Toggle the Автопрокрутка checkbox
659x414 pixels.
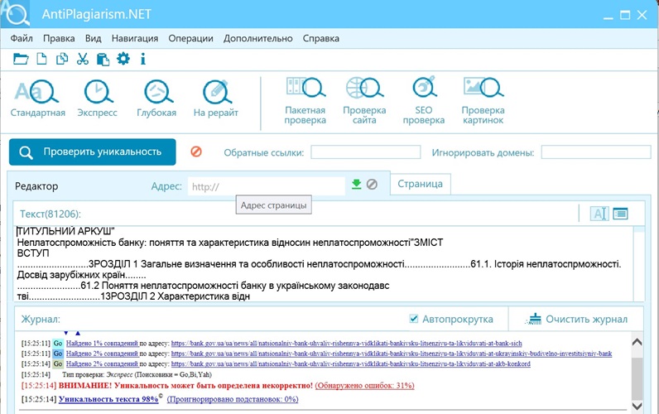[414, 319]
